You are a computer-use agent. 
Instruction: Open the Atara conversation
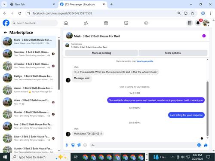coord(29,102)
